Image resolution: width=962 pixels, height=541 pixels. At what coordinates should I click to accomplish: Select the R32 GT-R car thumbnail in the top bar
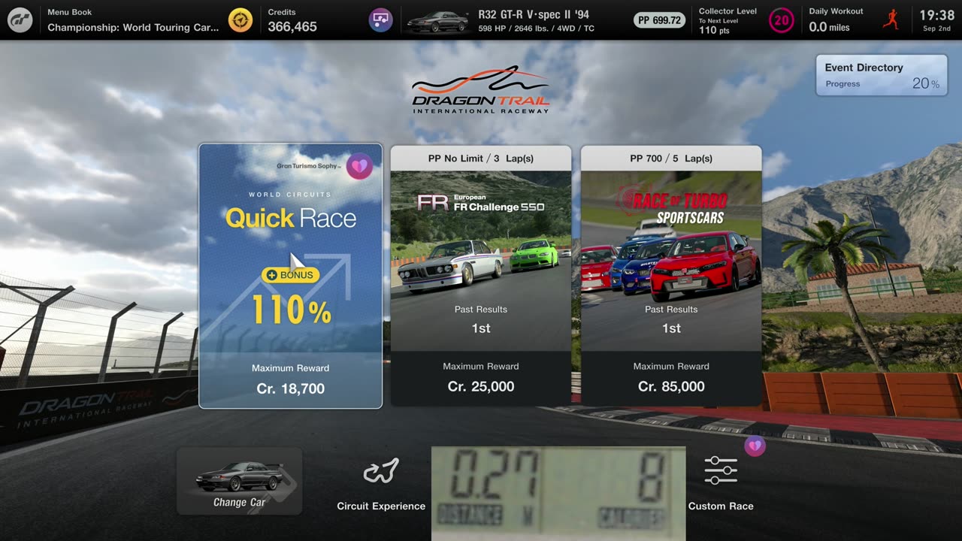(437, 22)
